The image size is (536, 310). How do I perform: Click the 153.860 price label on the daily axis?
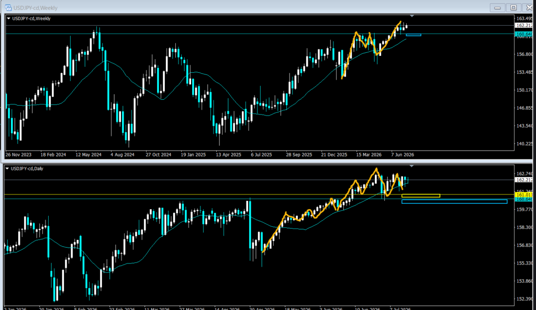point(524,281)
